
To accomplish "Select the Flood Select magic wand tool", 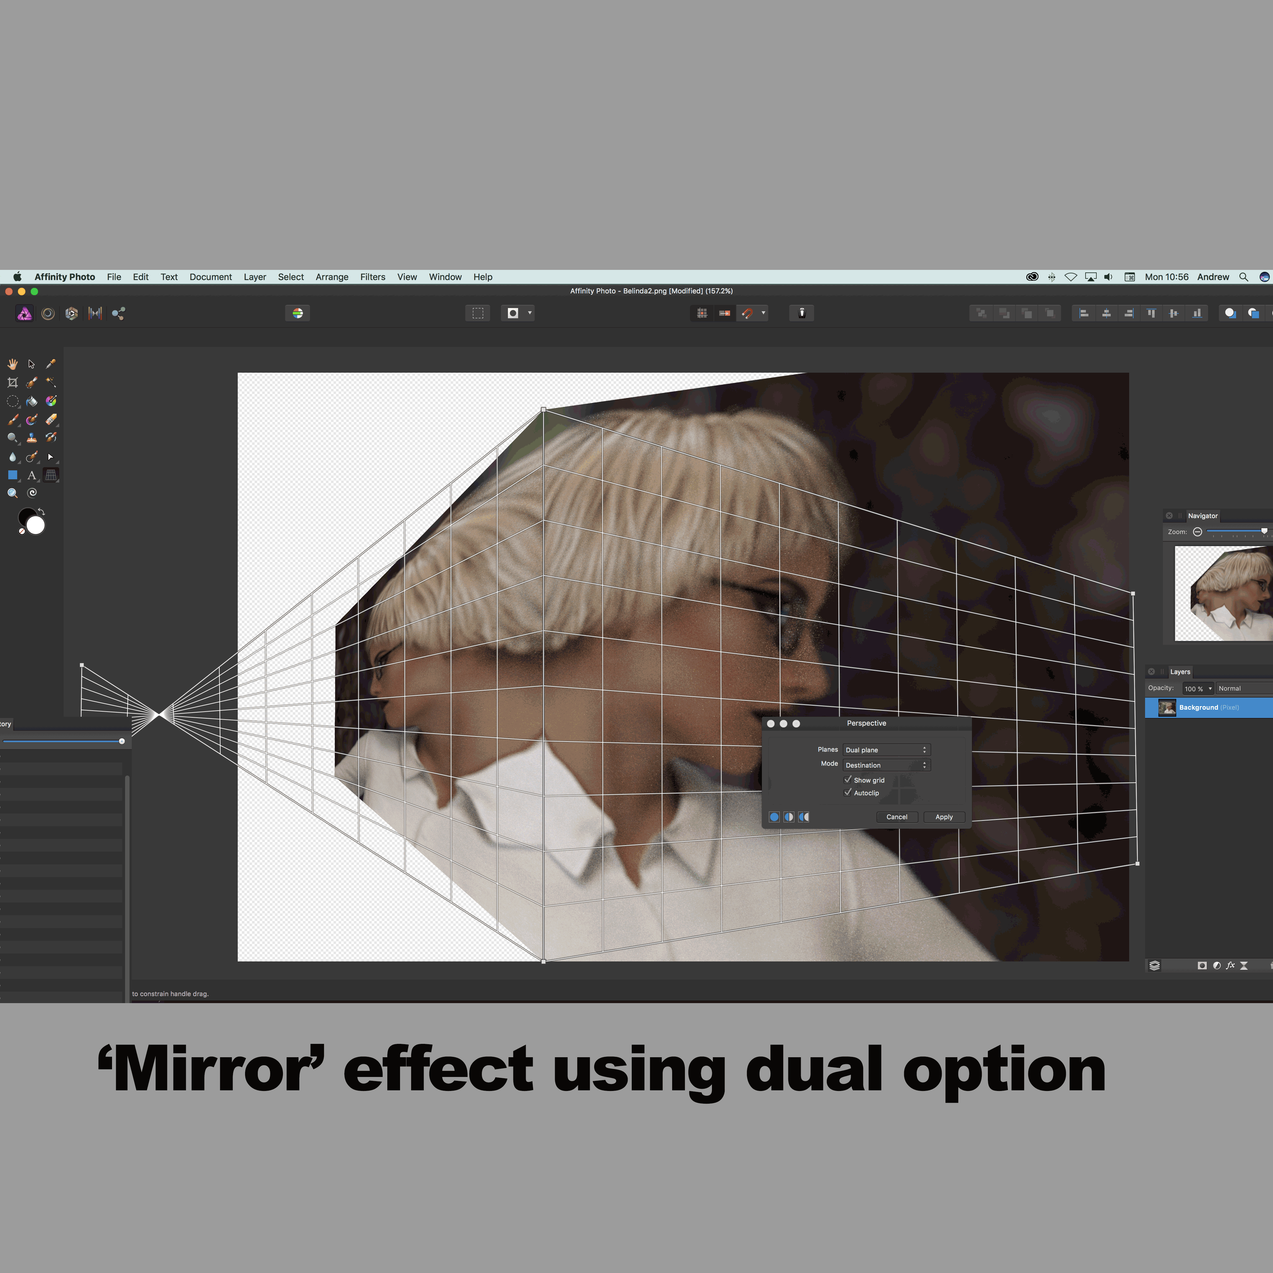I will pyautogui.click(x=51, y=382).
